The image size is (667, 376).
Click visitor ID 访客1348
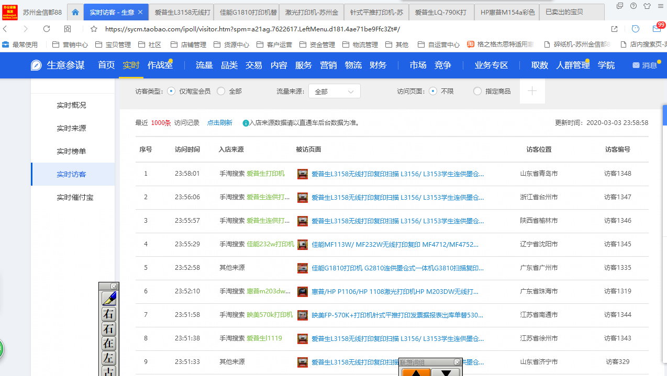pyautogui.click(x=618, y=174)
